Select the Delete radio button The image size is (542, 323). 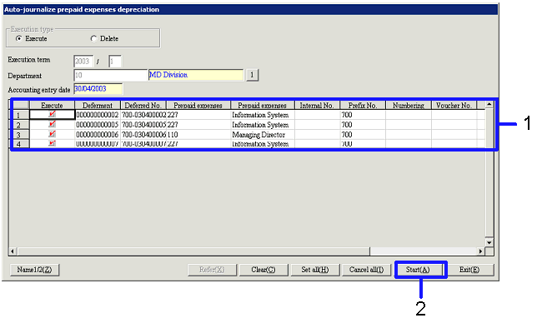coord(93,38)
